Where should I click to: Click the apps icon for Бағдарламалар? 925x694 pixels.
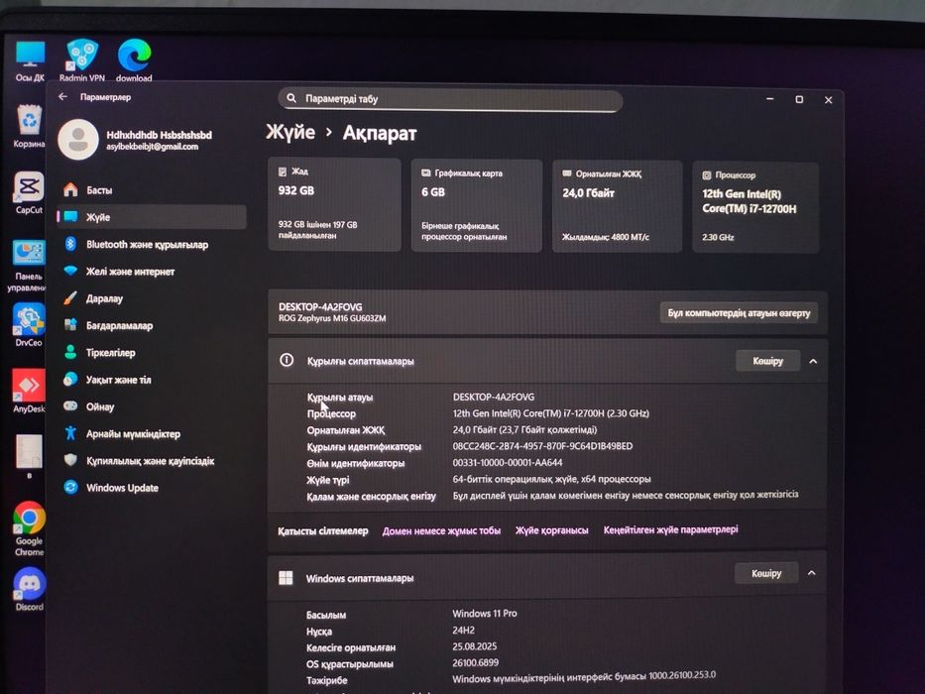[x=70, y=324]
